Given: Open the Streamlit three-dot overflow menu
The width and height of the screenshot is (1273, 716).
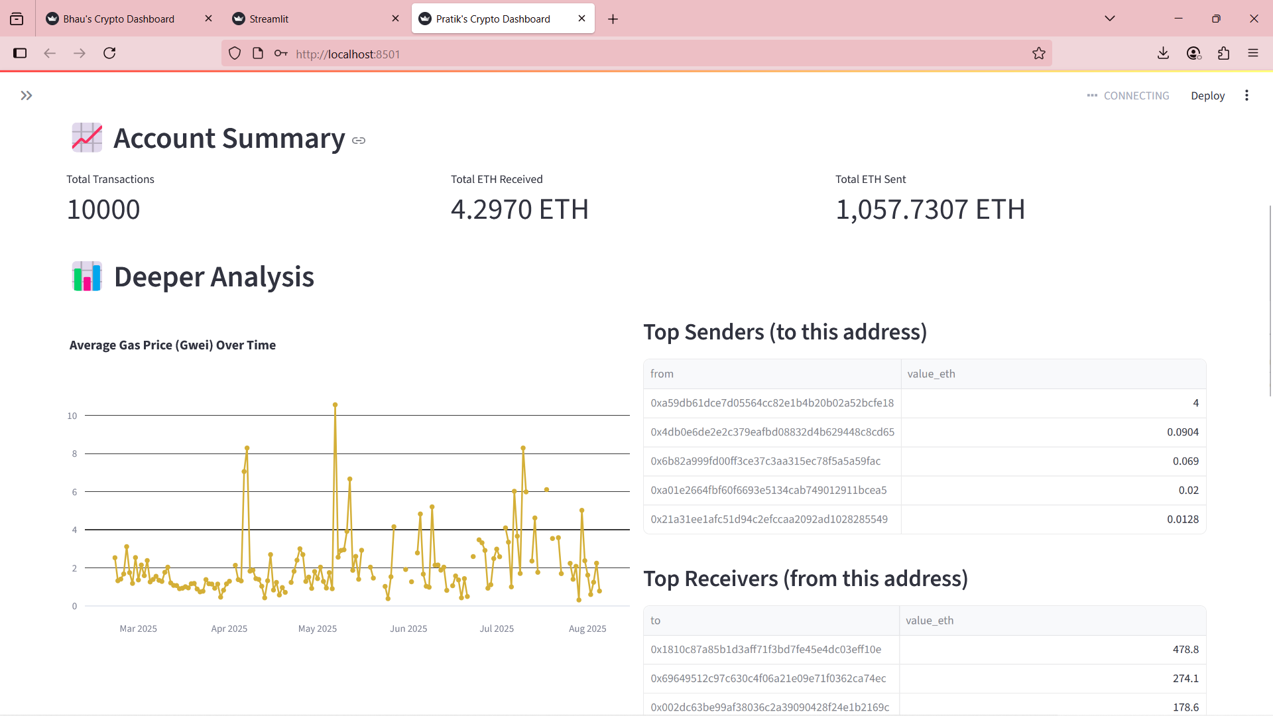Looking at the screenshot, I should 1247,95.
